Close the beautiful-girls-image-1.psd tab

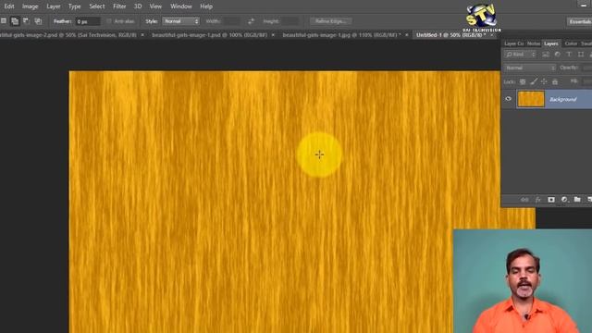point(273,35)
